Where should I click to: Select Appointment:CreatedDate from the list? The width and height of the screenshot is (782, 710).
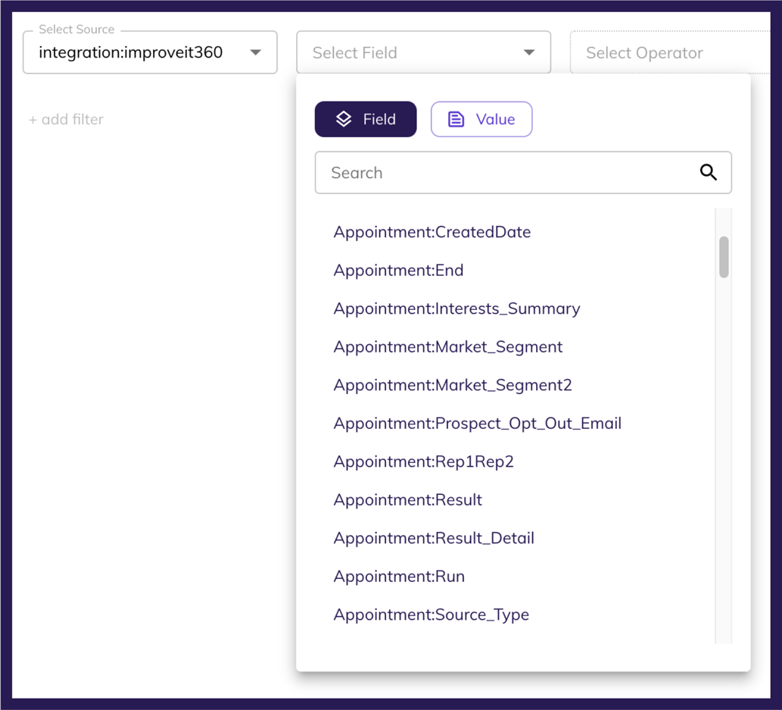(432, 232)
